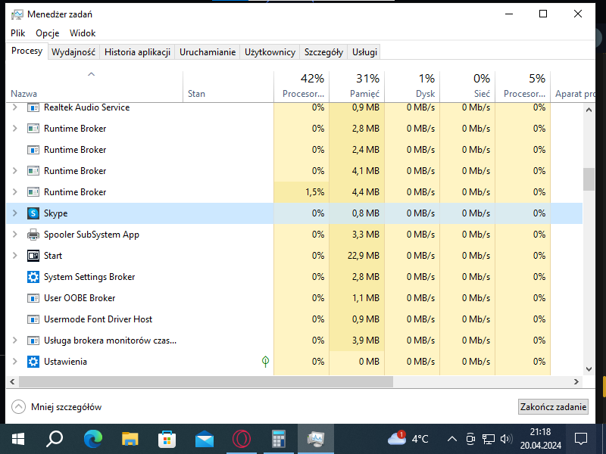This screenshot has height=454, width=606.
Task: Open Microsoft Store from the taskbar
Action: click(167, 439)
